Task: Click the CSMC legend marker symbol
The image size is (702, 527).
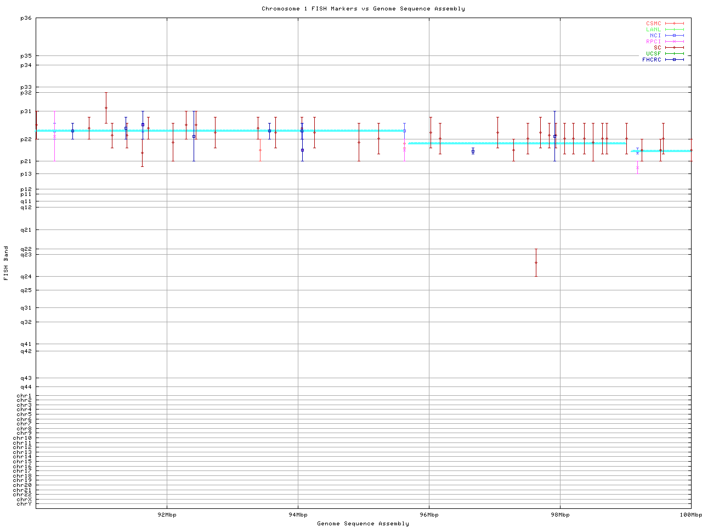Action: (x=674, y=24)
